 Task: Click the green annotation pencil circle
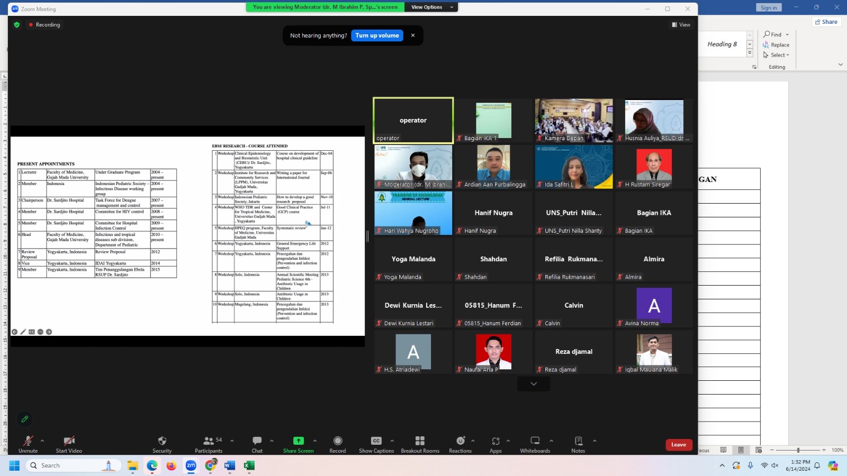pos(24,419)
